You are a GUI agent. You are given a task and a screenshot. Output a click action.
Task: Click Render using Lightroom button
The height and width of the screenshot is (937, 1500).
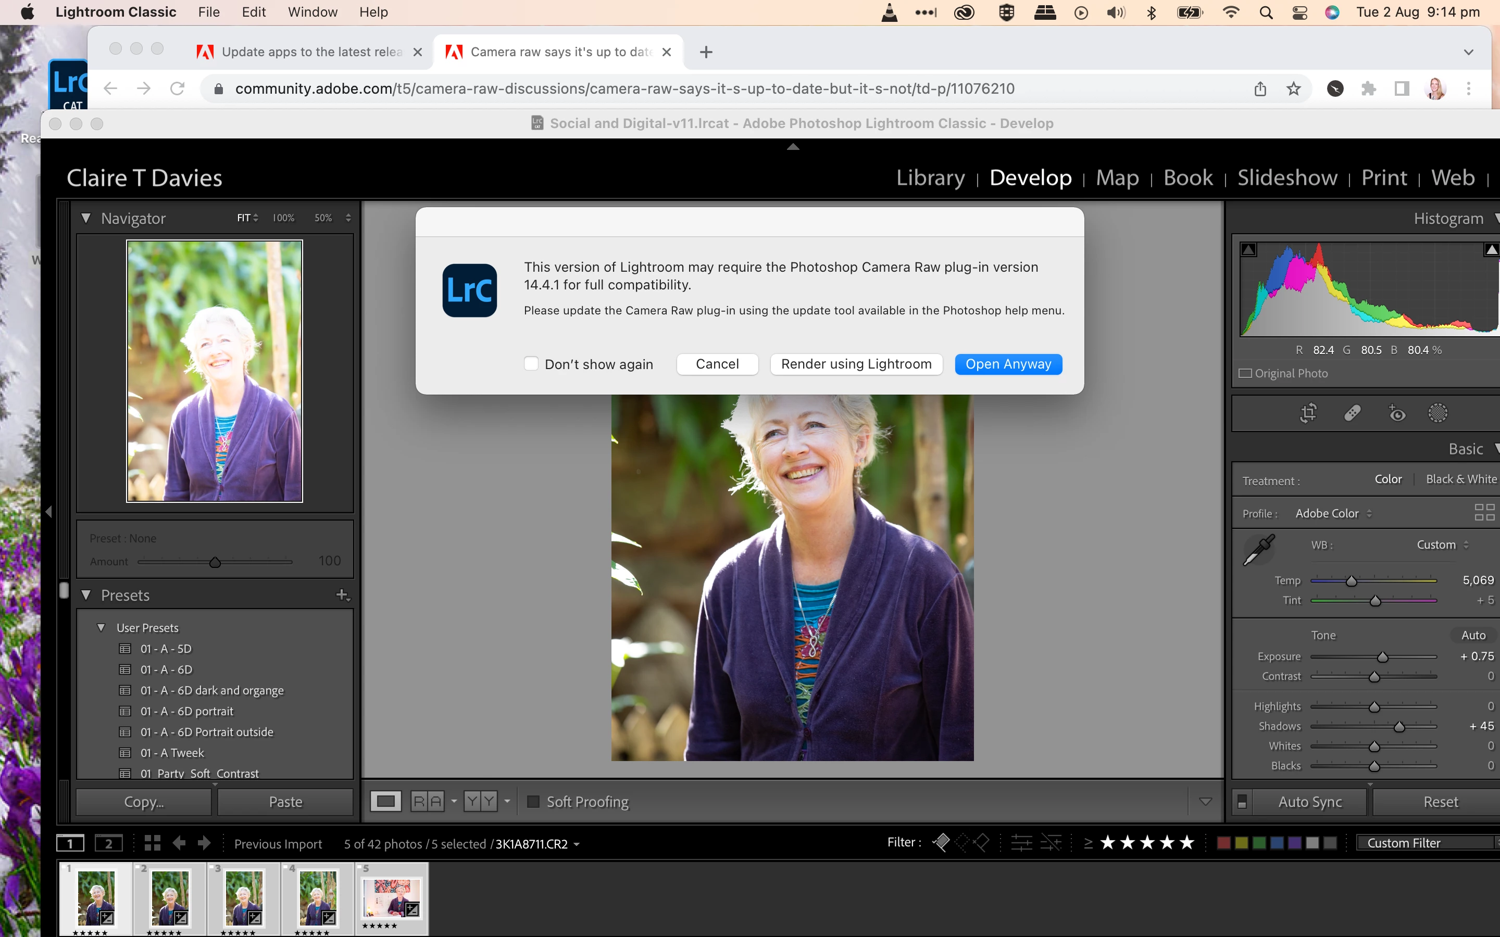pos(856,364)
